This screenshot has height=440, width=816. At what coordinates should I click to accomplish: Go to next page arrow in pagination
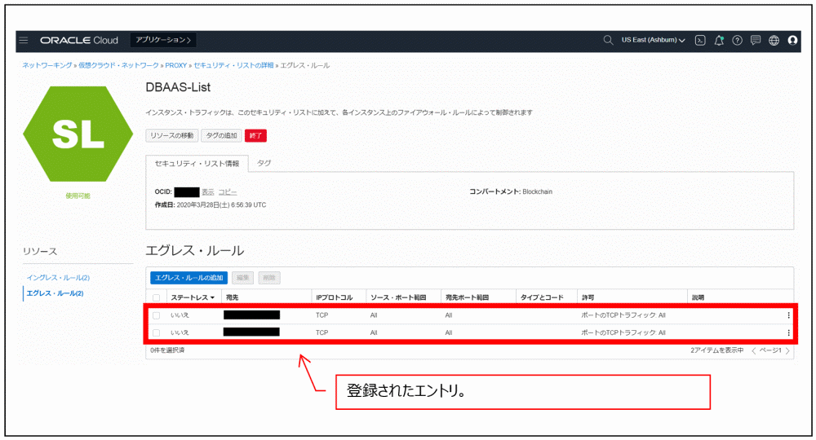click(788, 350)
